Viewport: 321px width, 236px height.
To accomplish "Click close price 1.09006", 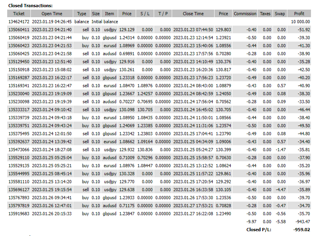I will point(223,142).
